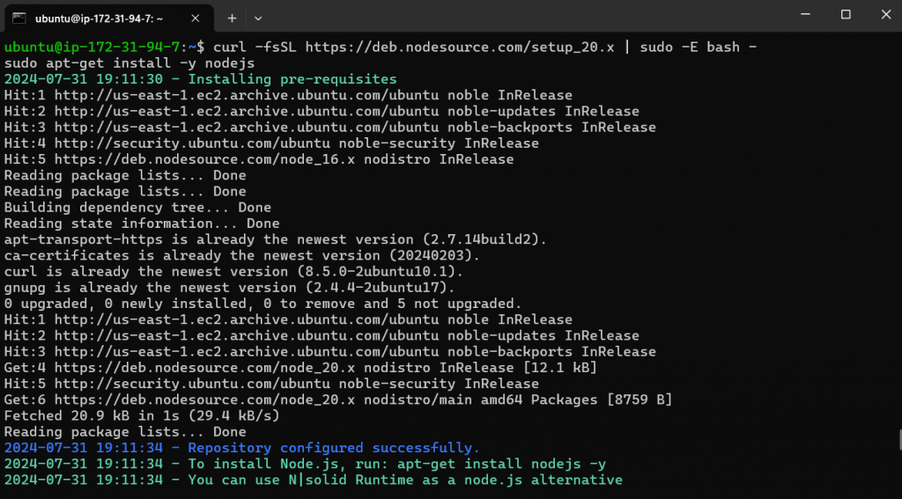
Task: Select the ubuntu@ip-172-31-94-7 terminal tab
Action: (x=107, y=18)
